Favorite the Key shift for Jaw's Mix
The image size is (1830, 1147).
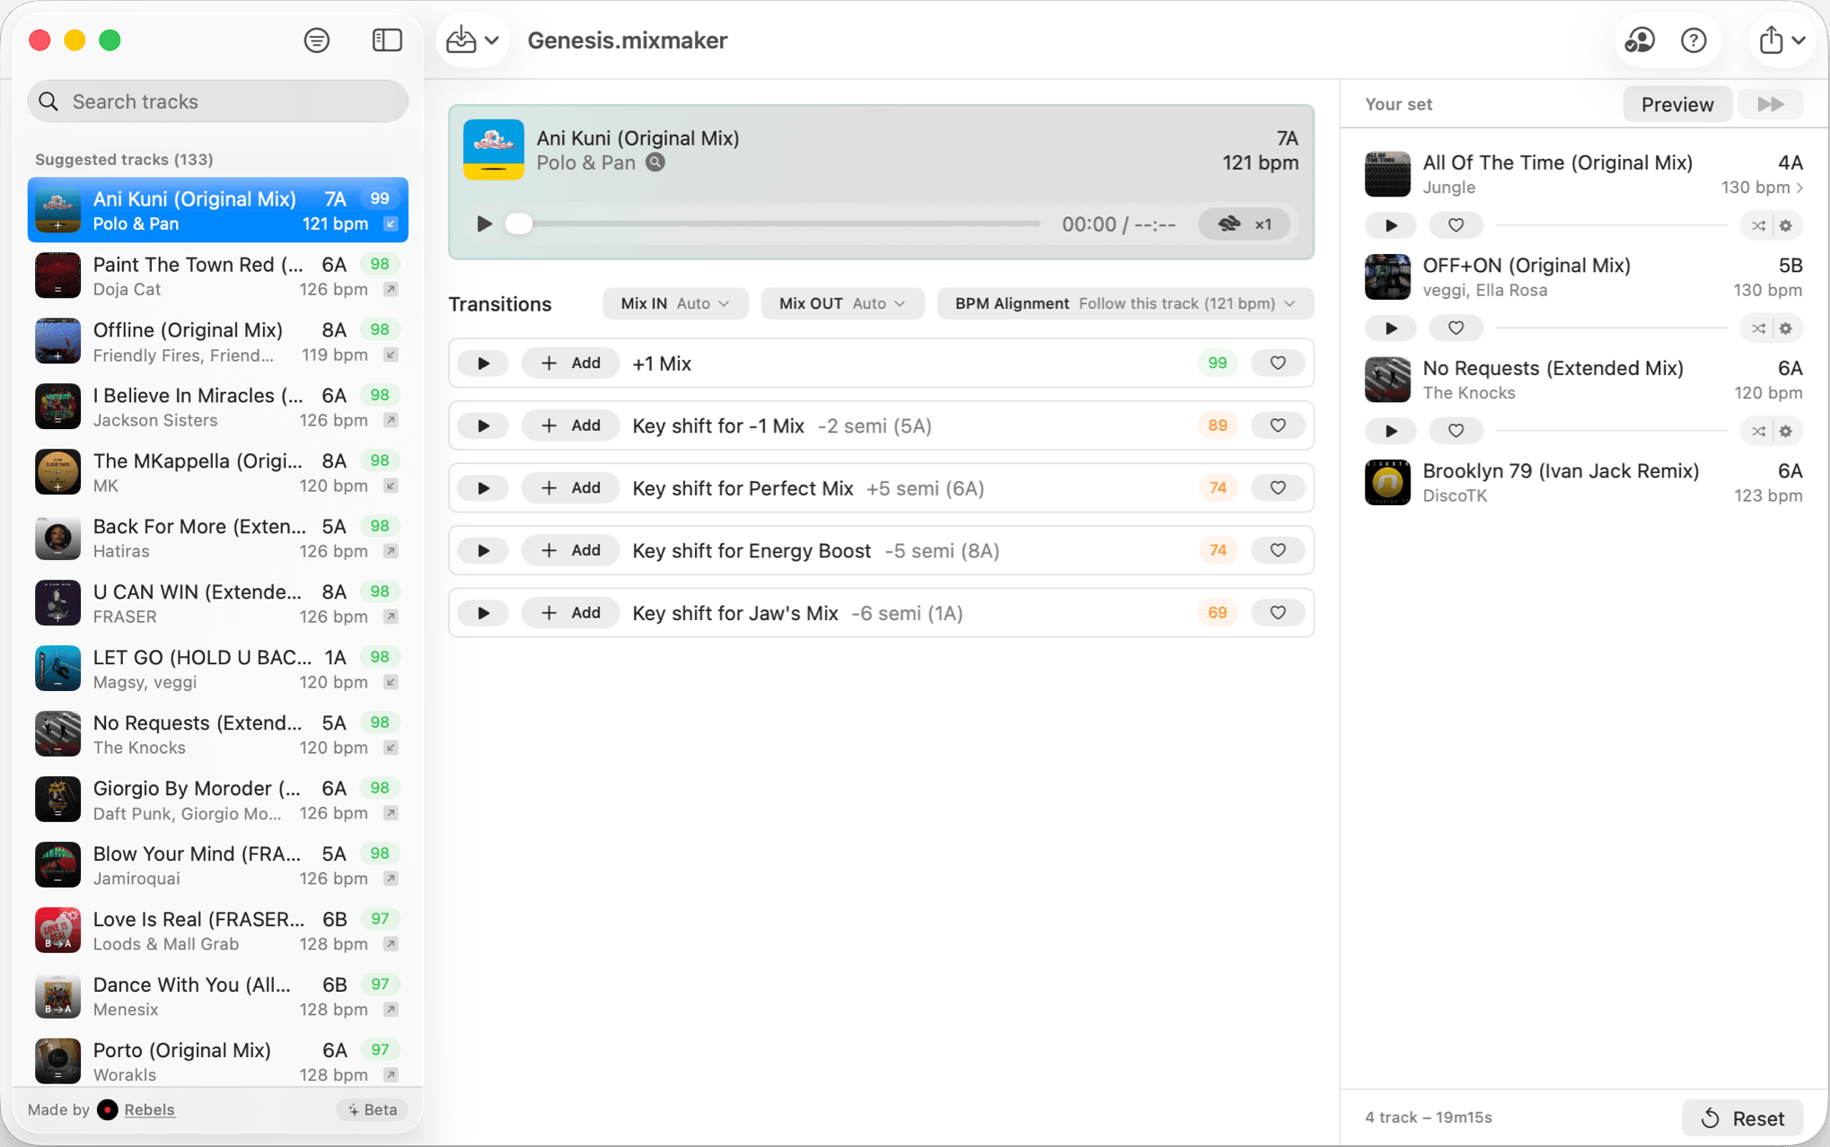point(1278,613)
